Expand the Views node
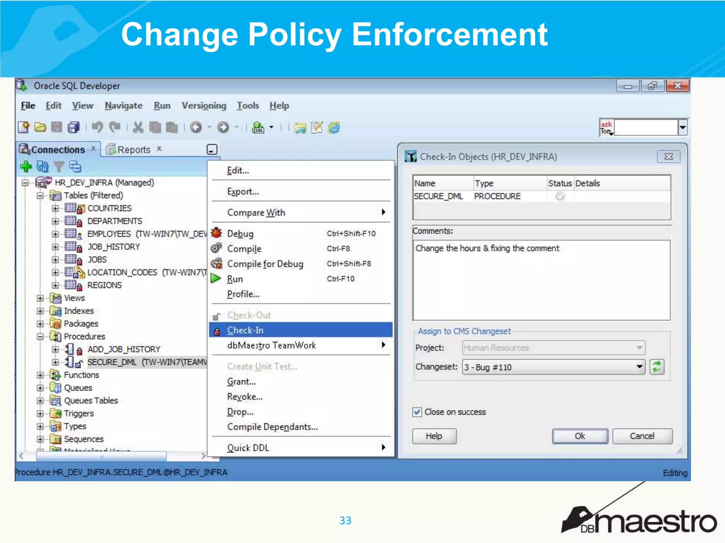Screen dimensions: 725x543 (x=40, y=298)
